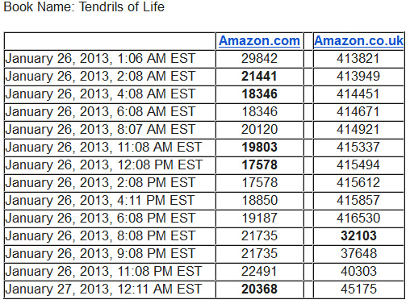This screenshot has height=304, width=410.
Task: Click Amazon.co.uk value 414671
Action: [x=358, y=111]
